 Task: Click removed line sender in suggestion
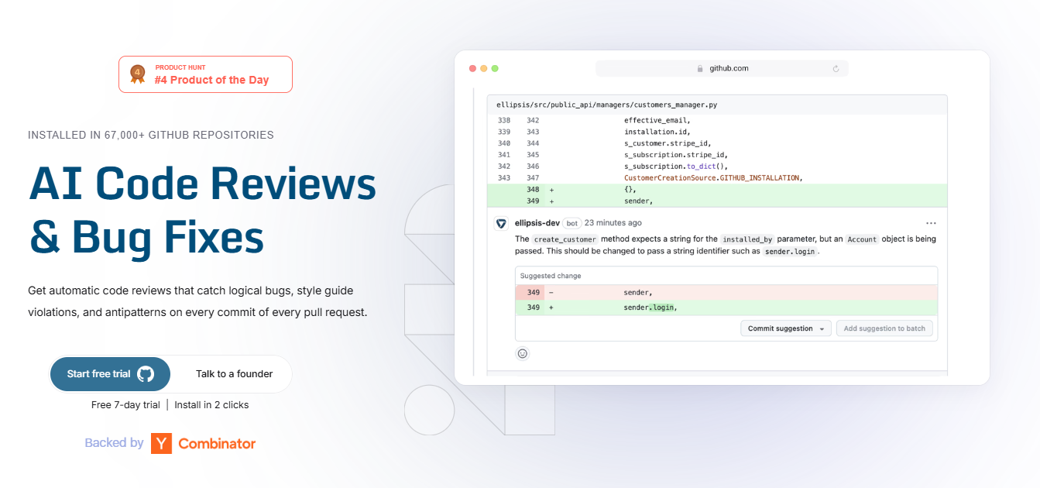726,293
